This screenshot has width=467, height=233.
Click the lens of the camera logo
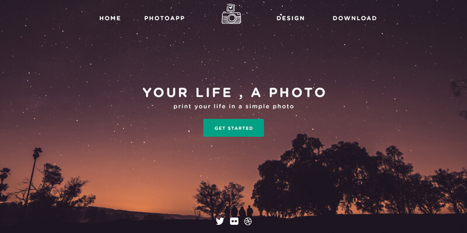pos(232,18)
